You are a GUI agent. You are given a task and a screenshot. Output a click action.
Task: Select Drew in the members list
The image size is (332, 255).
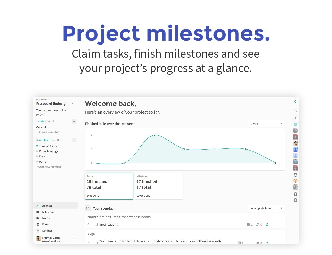pyautogui.click(x=42, y=156)
